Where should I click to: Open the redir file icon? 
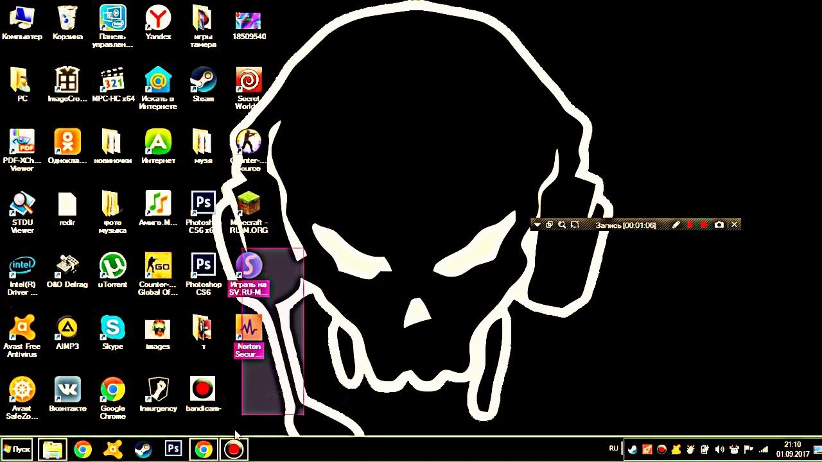tap(67, 209)
